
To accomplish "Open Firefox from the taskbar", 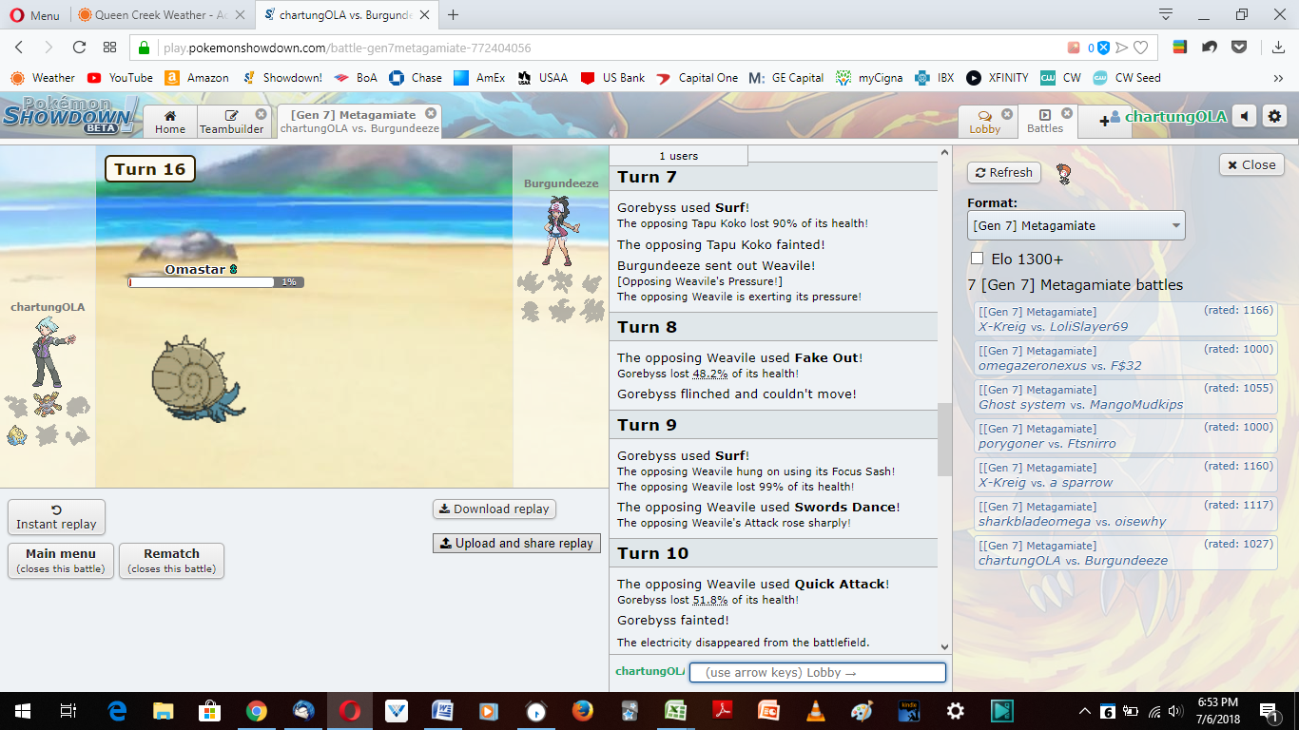I will coord(582,710).
